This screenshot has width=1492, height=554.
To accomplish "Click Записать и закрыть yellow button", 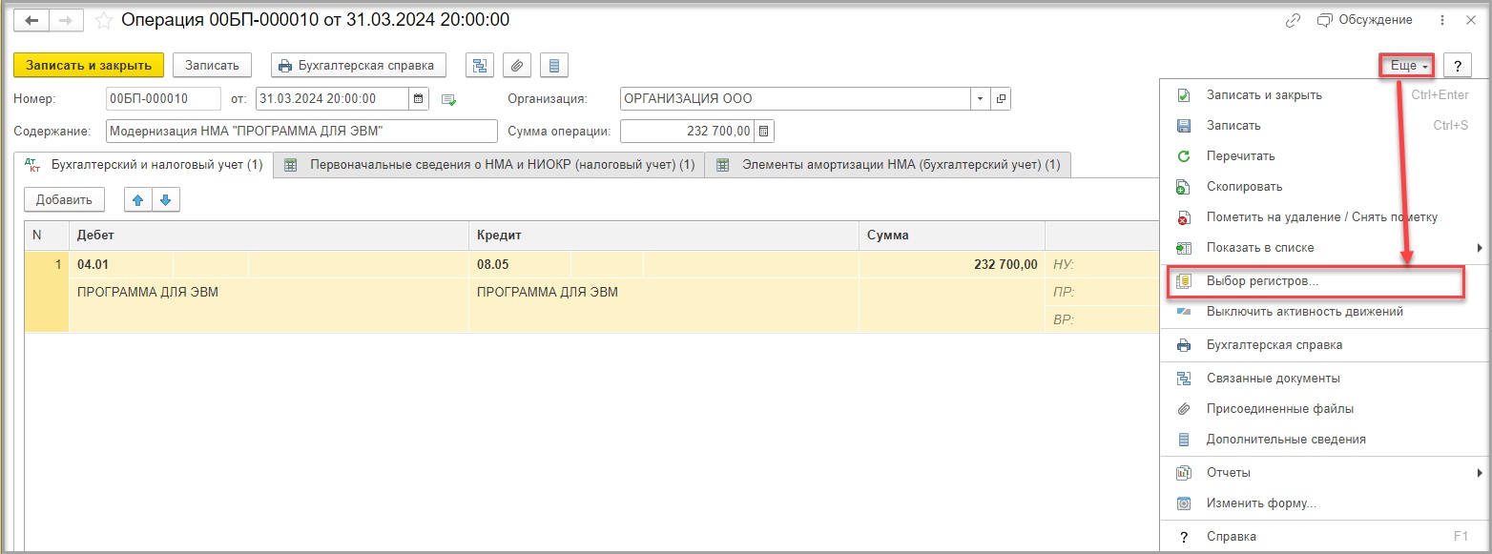I will tap(89, 65).
